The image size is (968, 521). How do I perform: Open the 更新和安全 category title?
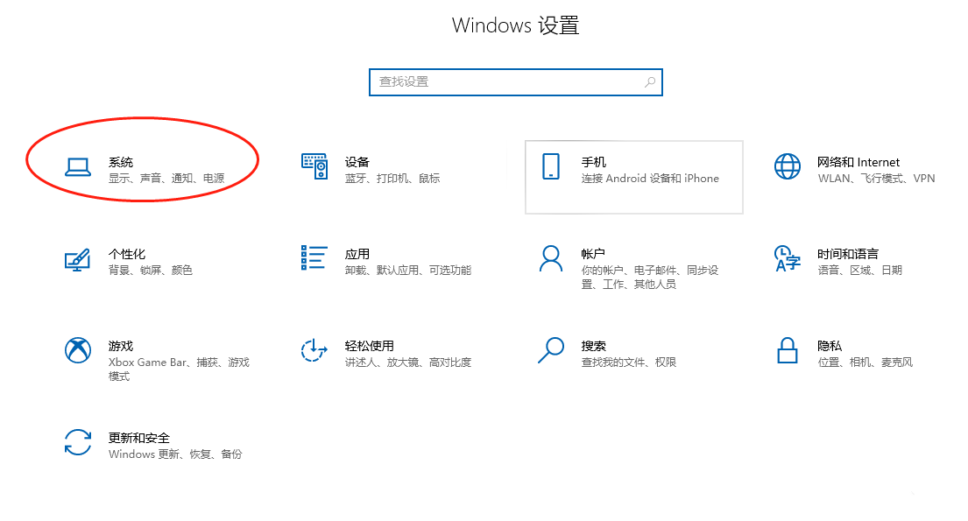(139, 439)
